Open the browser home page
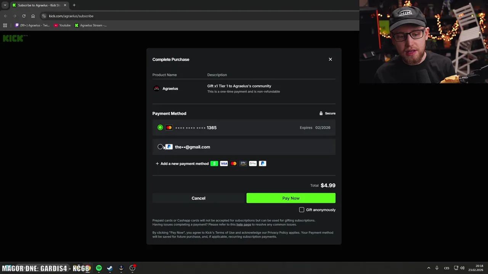The height and width of the screenshot is (274, 488). (x=33, y=16)
